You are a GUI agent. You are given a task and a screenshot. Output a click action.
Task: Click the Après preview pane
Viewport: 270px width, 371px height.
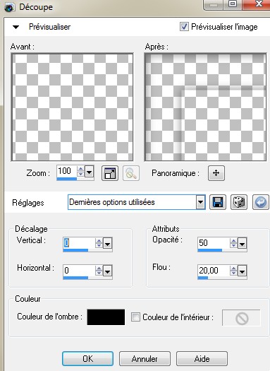[x=205, y=107]
